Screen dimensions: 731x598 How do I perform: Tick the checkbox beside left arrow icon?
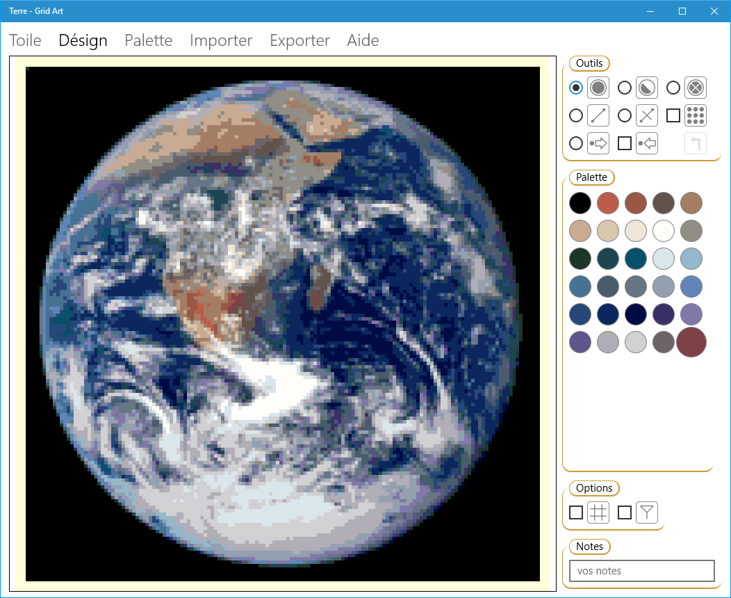pyautogui.click(x=625, y=143)
